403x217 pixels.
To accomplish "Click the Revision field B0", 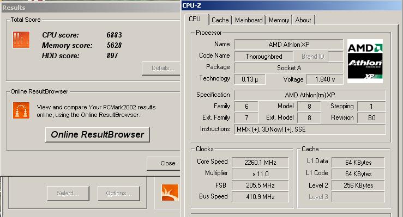I will 371,118.
